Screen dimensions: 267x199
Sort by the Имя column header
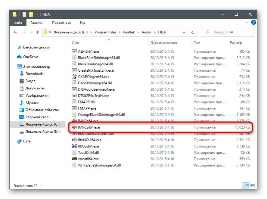point(75,43)
